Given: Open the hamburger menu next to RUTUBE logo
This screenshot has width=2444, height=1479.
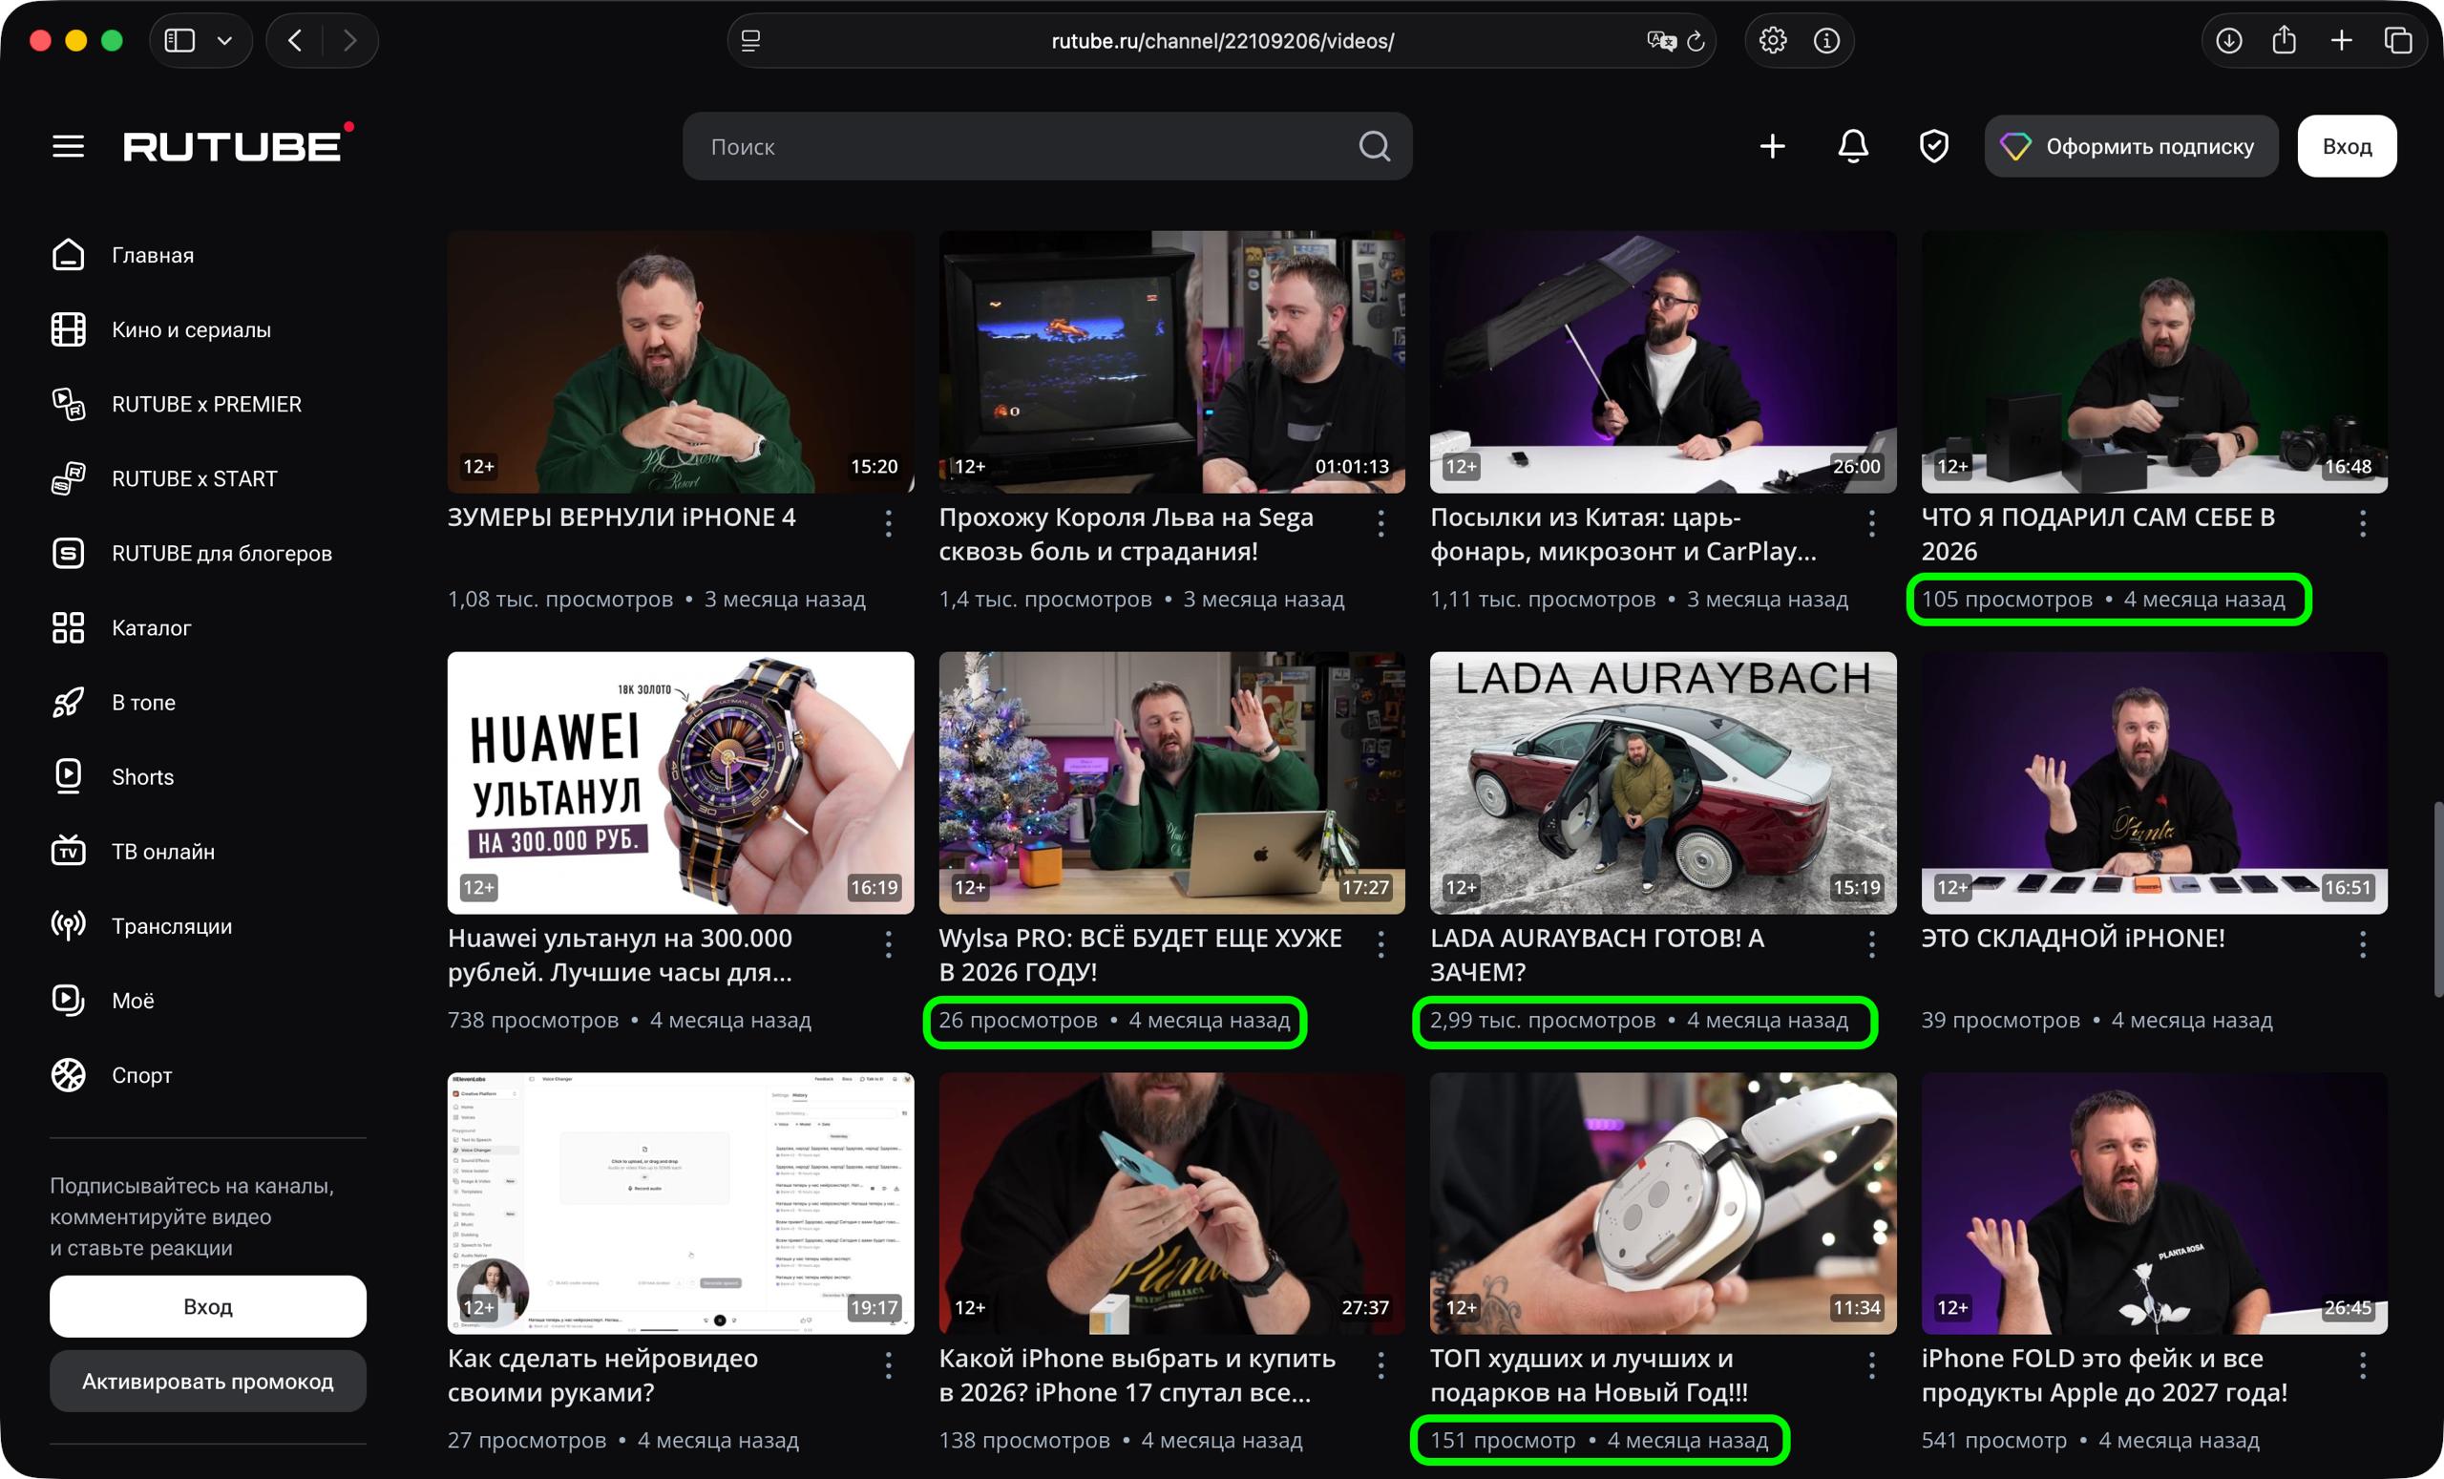Looking at the screenshot, I should [x=68, y=147].
